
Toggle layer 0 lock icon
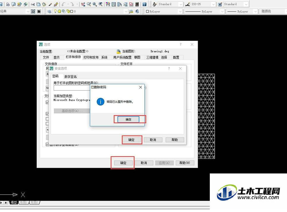tap(68, 12)
